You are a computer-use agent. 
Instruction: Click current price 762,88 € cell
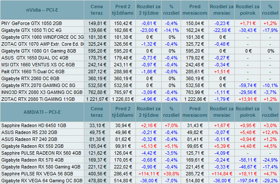coord(97,92)
